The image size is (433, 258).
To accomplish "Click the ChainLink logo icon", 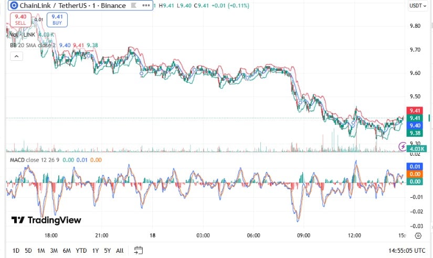I will coord(14,6).
